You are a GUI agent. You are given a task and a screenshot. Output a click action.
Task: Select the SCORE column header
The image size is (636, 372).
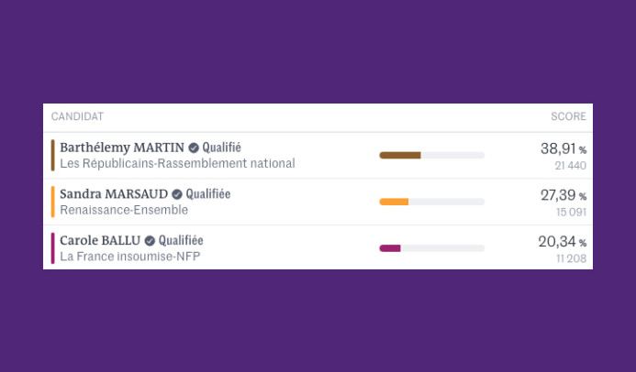[568, 116]
